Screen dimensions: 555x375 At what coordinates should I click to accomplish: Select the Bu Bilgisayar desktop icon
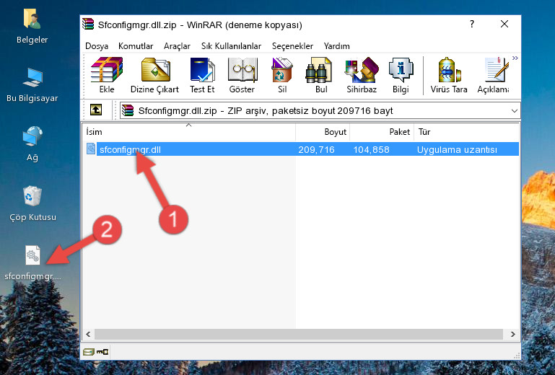click(x=32, y=85)
